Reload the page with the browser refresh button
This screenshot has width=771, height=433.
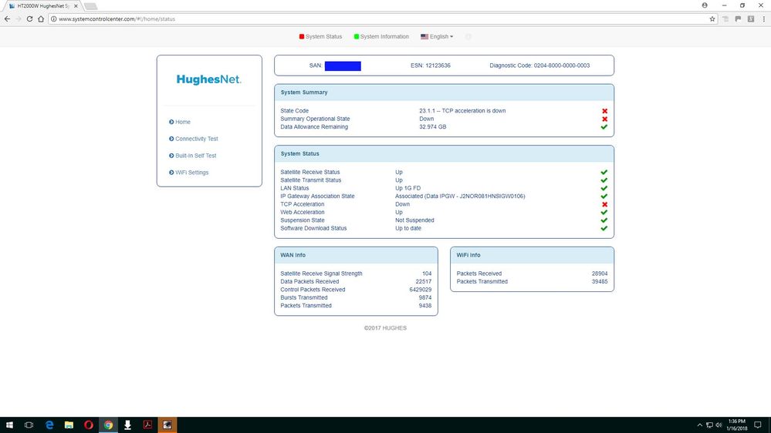(x=30, y=18)
